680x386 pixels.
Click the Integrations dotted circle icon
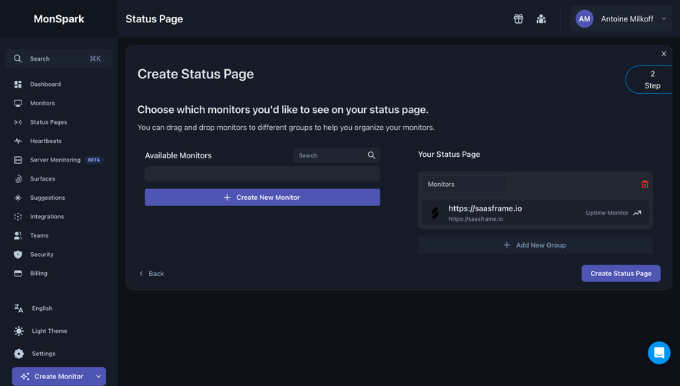point(18,217)
